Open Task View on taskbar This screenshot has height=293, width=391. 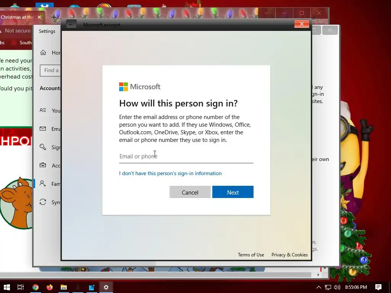click(x=21, y=287)
